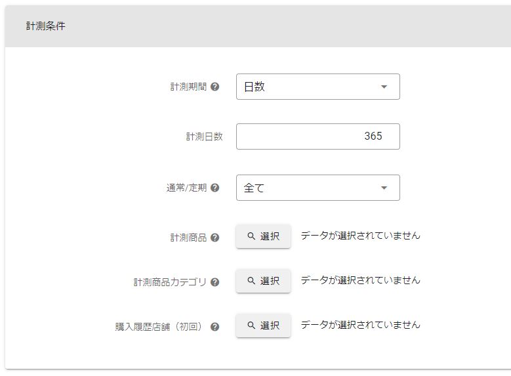Click the 通常/定期 label text
511x376 pixels.
[186, 188]
